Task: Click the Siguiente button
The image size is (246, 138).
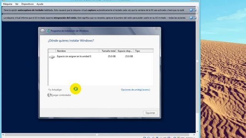Action: pos(150,113)
